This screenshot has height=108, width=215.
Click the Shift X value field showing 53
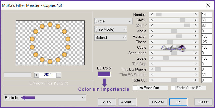tap(207, 20)
